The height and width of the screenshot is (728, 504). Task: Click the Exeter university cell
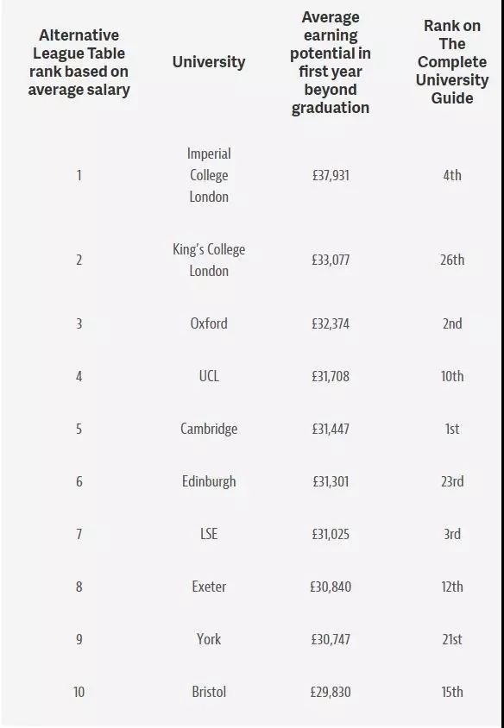(x=209, y=587)
